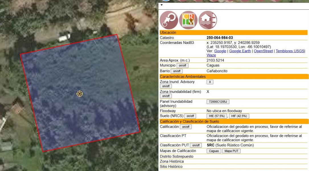Toggle the Zona Inundabilidad (firm) layer
Screen dimensions: 309x171
point(166,96)
